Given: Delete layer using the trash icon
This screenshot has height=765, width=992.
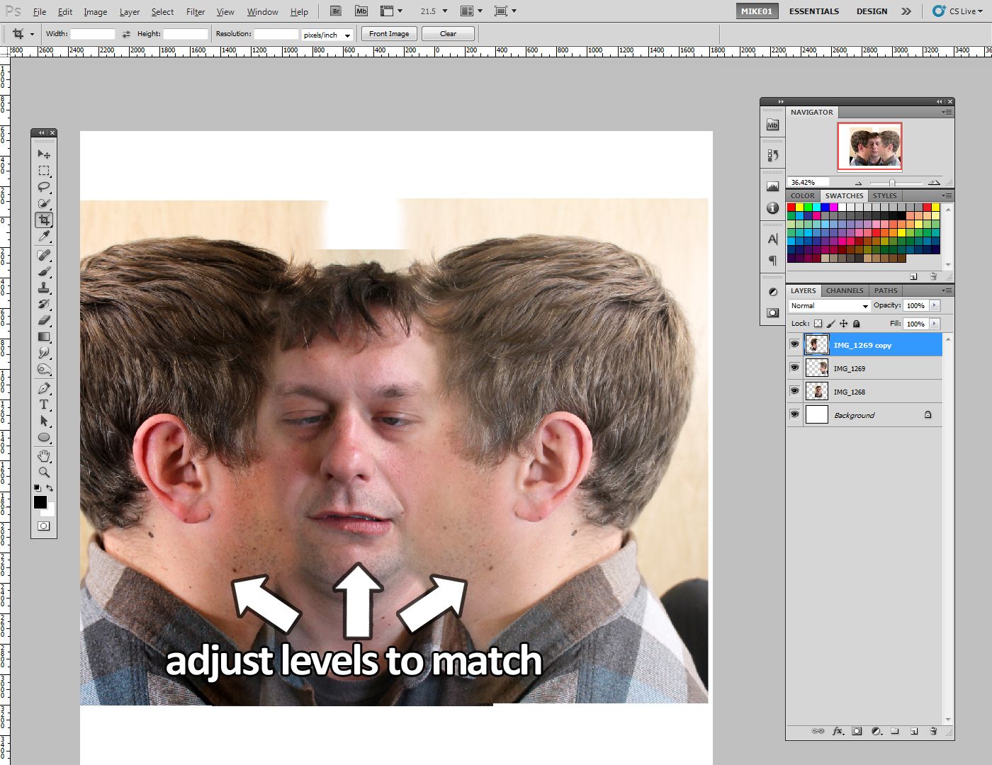Looking at the screenshot, I should 933,730.
